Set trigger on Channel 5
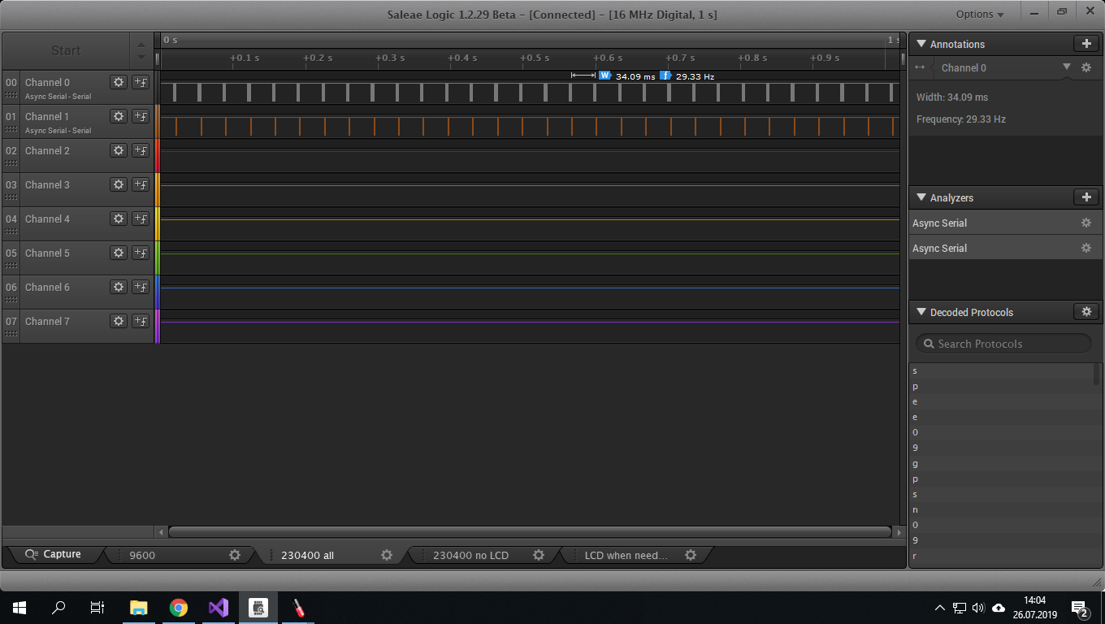This screenshot has width=1105, height=624. [141, 253]
